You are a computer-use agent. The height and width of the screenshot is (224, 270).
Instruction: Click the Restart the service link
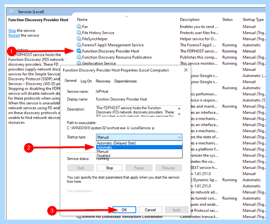[x=14, y=35]
